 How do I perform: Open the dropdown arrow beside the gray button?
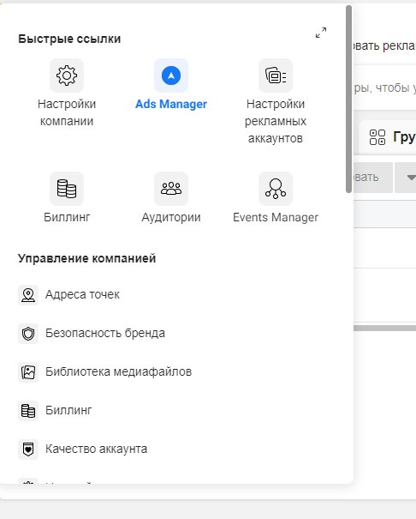tap(411, 178)
